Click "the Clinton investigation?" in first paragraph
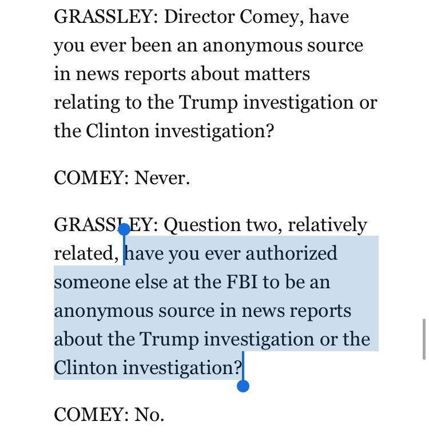The height and width of the screenshot is (433, 429). tap(164, 131)
